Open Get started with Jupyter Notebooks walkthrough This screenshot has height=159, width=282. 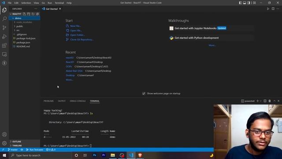click(x=211, y=28)
